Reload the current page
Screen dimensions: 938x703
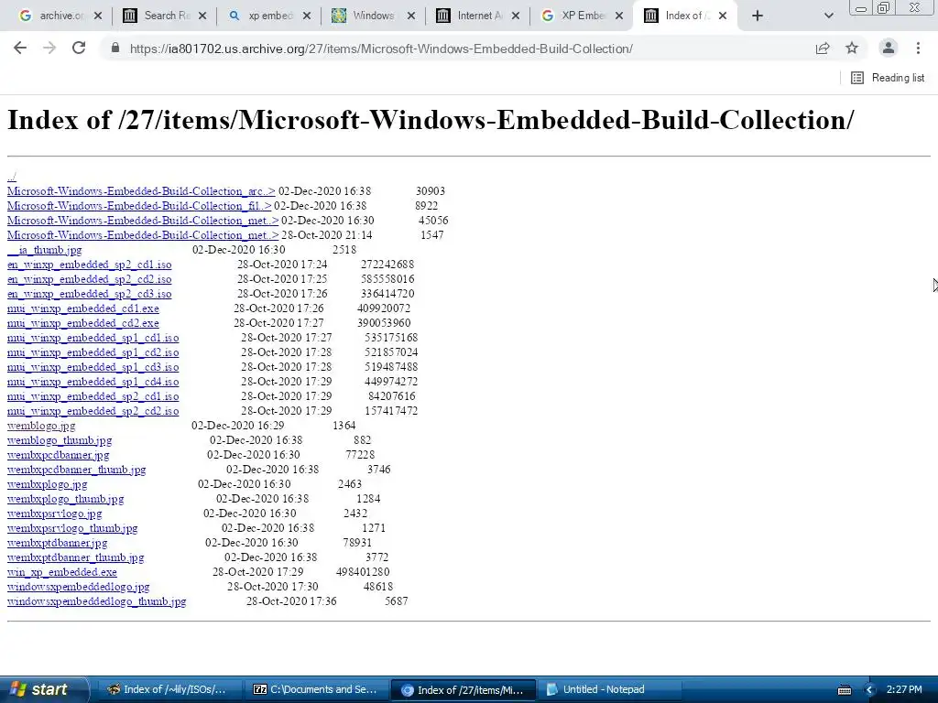(x=79, y=48)
